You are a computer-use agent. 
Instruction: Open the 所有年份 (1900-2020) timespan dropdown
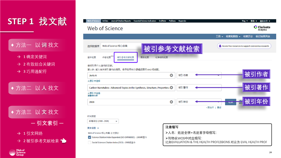pyautogui.click(x=103, y=121)
